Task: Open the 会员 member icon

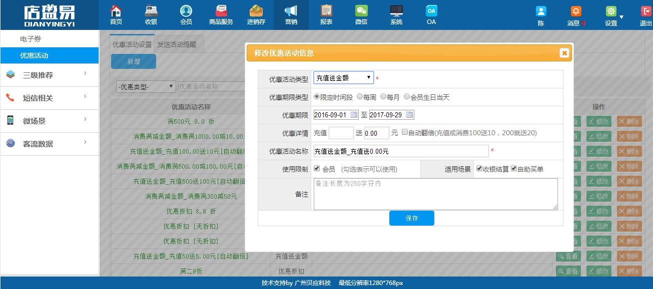Action: point(186,10)
